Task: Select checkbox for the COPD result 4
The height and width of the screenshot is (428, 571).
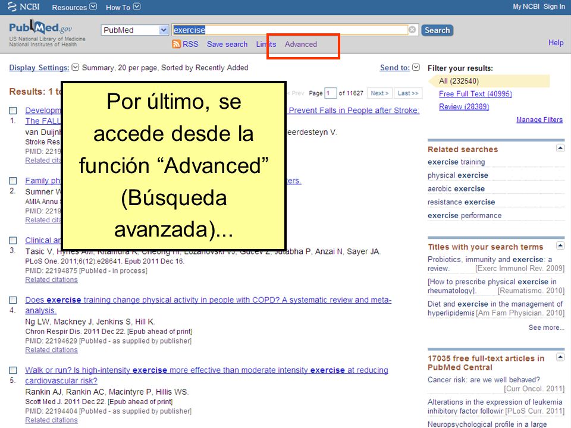Action: click(12, 300)
